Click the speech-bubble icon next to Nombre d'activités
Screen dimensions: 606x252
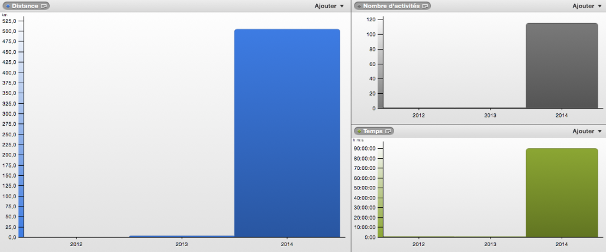(x=425, y=6)
